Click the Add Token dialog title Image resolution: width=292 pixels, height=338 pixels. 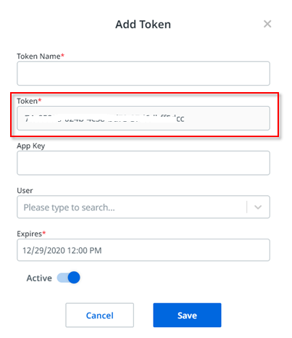coord(143,25)
